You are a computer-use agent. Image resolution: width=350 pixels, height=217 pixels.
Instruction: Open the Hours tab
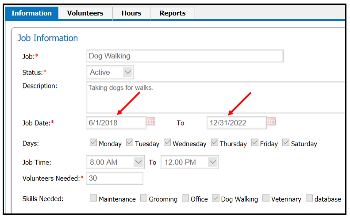(131, 13)
